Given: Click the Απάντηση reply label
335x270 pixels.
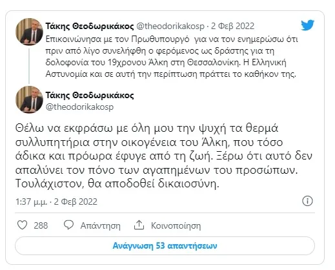Looking at the screenshot, I should (x=101, y=225).
